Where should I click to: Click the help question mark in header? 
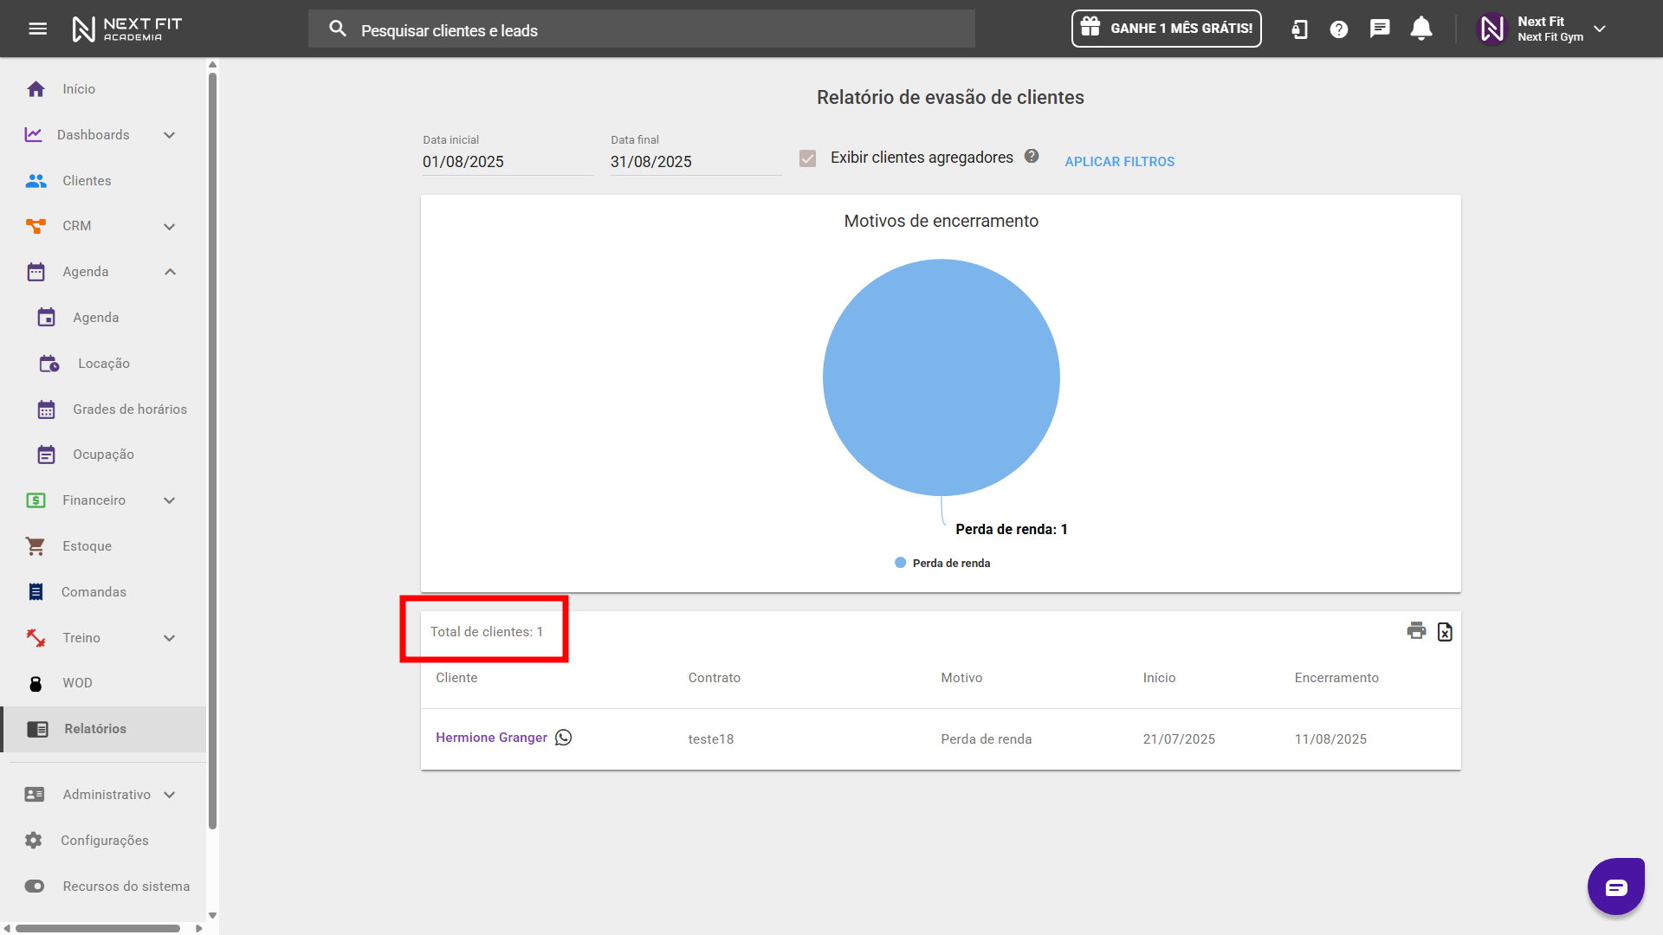click(x=1339, y=29)
